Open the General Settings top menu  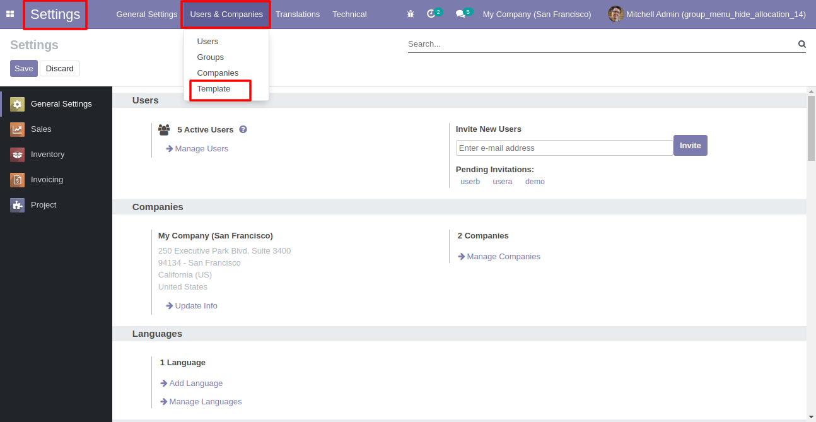[x=147, y=14]
